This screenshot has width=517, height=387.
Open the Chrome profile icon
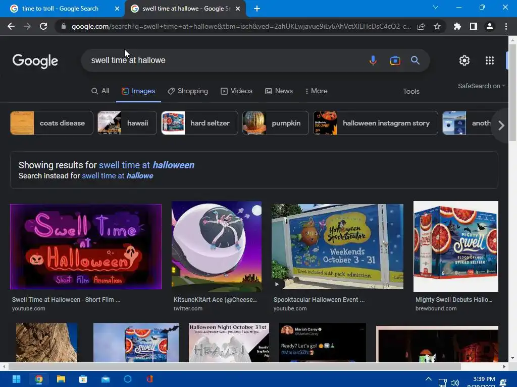(x=490, y=26)
